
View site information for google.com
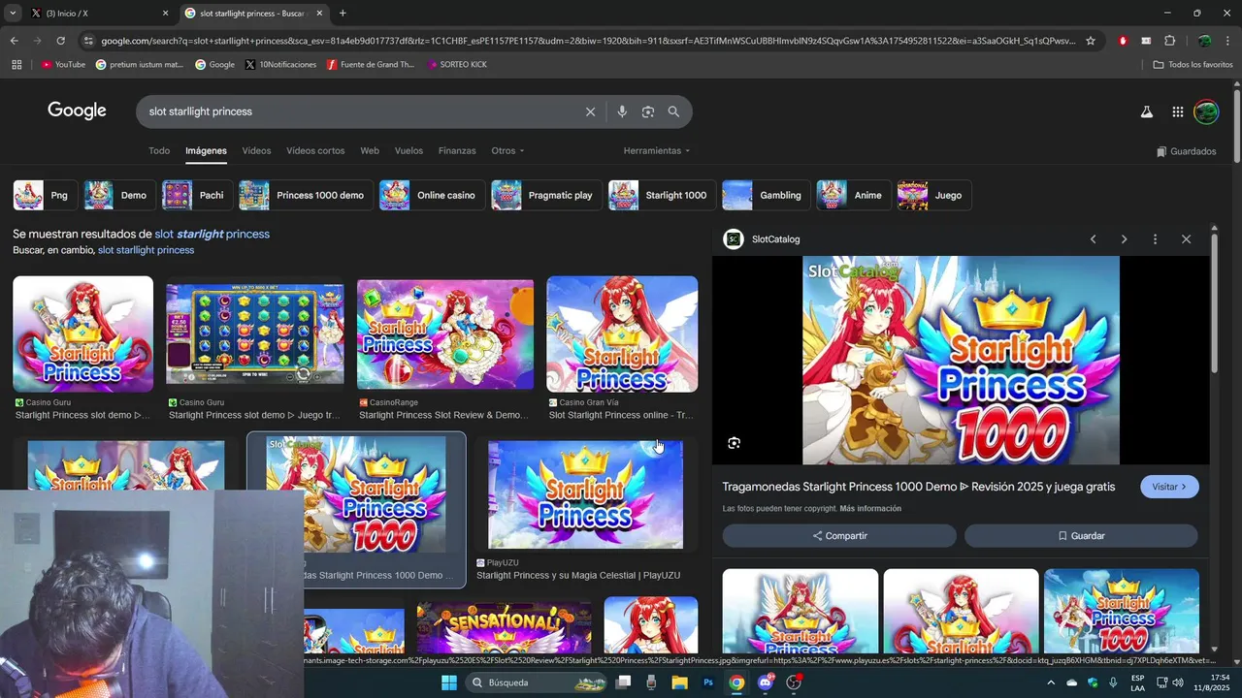[x=88, y=41]
